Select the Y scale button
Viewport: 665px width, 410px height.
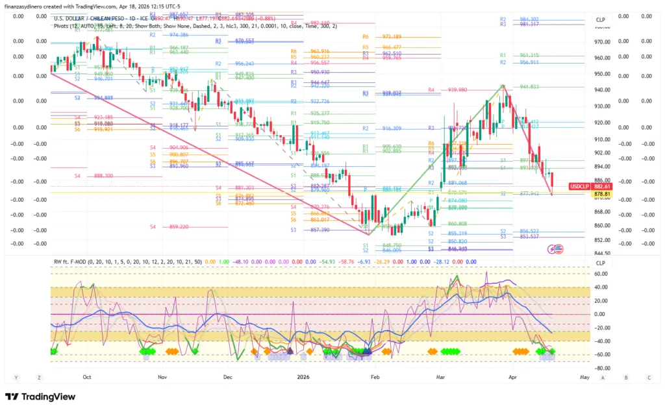click(16, 377)
